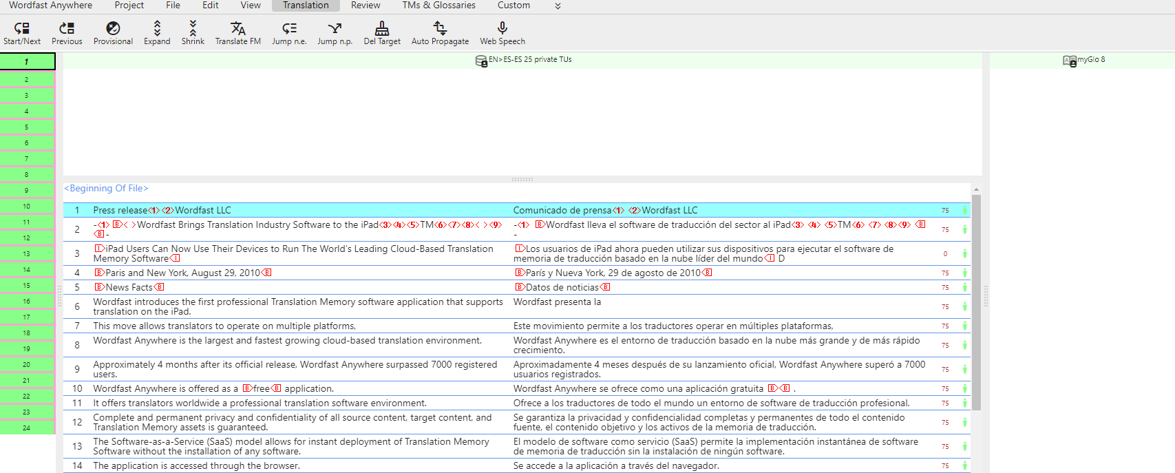
Task: Click row number 9 in segment grid
Action: (x=77, y=369)
